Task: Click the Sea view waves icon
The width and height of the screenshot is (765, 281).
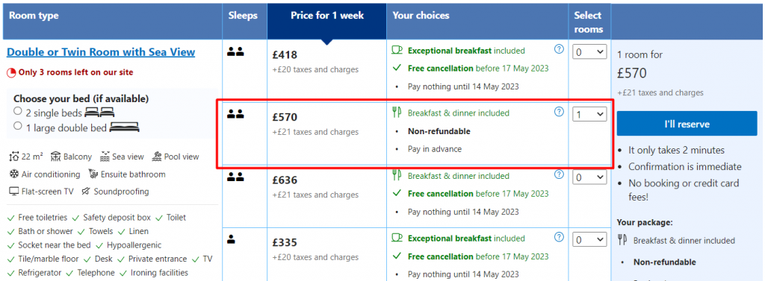Action: (105, 157)
